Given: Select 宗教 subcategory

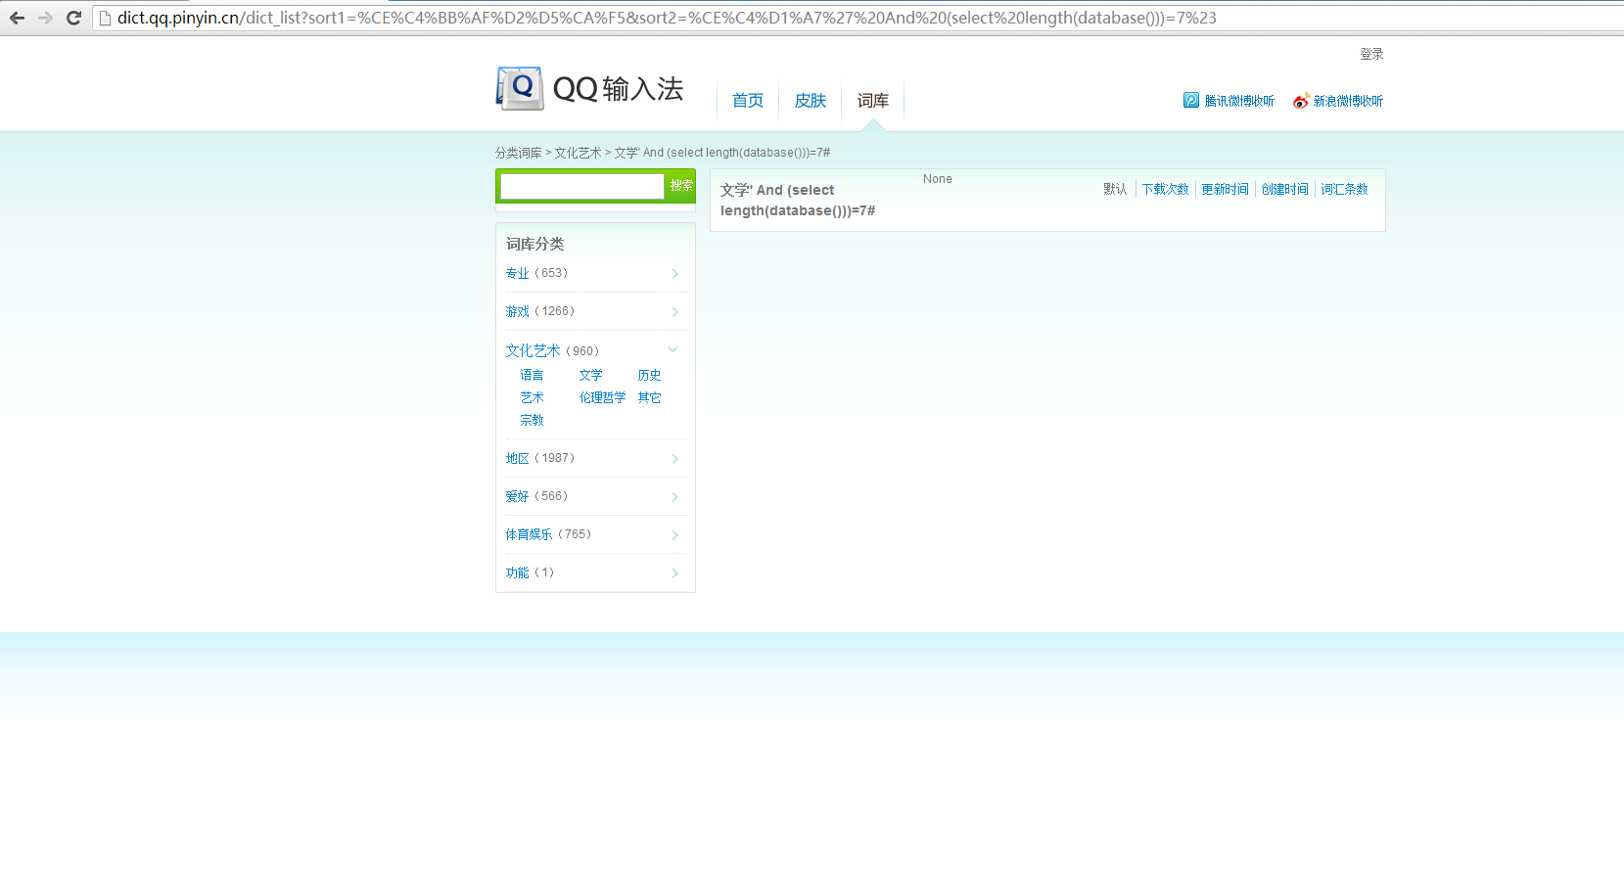Looking at the screenshot, I should click(532, 420).
